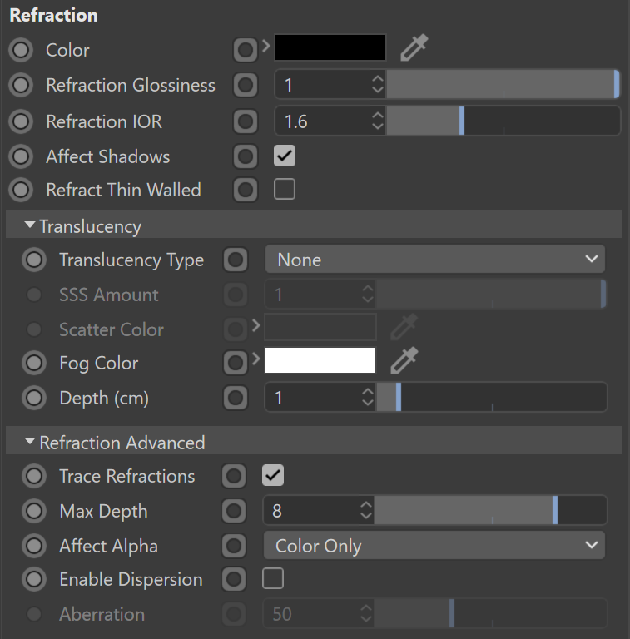Click the Refraction IOR slider bar
Image resolution: width=630 pixels, height=639 pixels.
coord(504,121)
